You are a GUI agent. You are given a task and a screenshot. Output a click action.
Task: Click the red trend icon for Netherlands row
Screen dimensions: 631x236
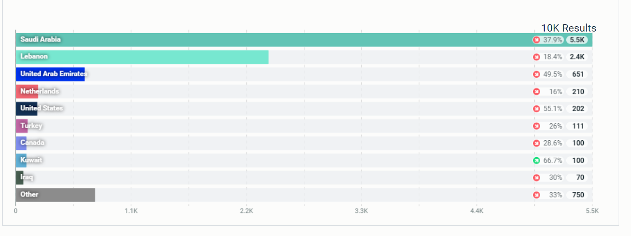pos(536,92)
